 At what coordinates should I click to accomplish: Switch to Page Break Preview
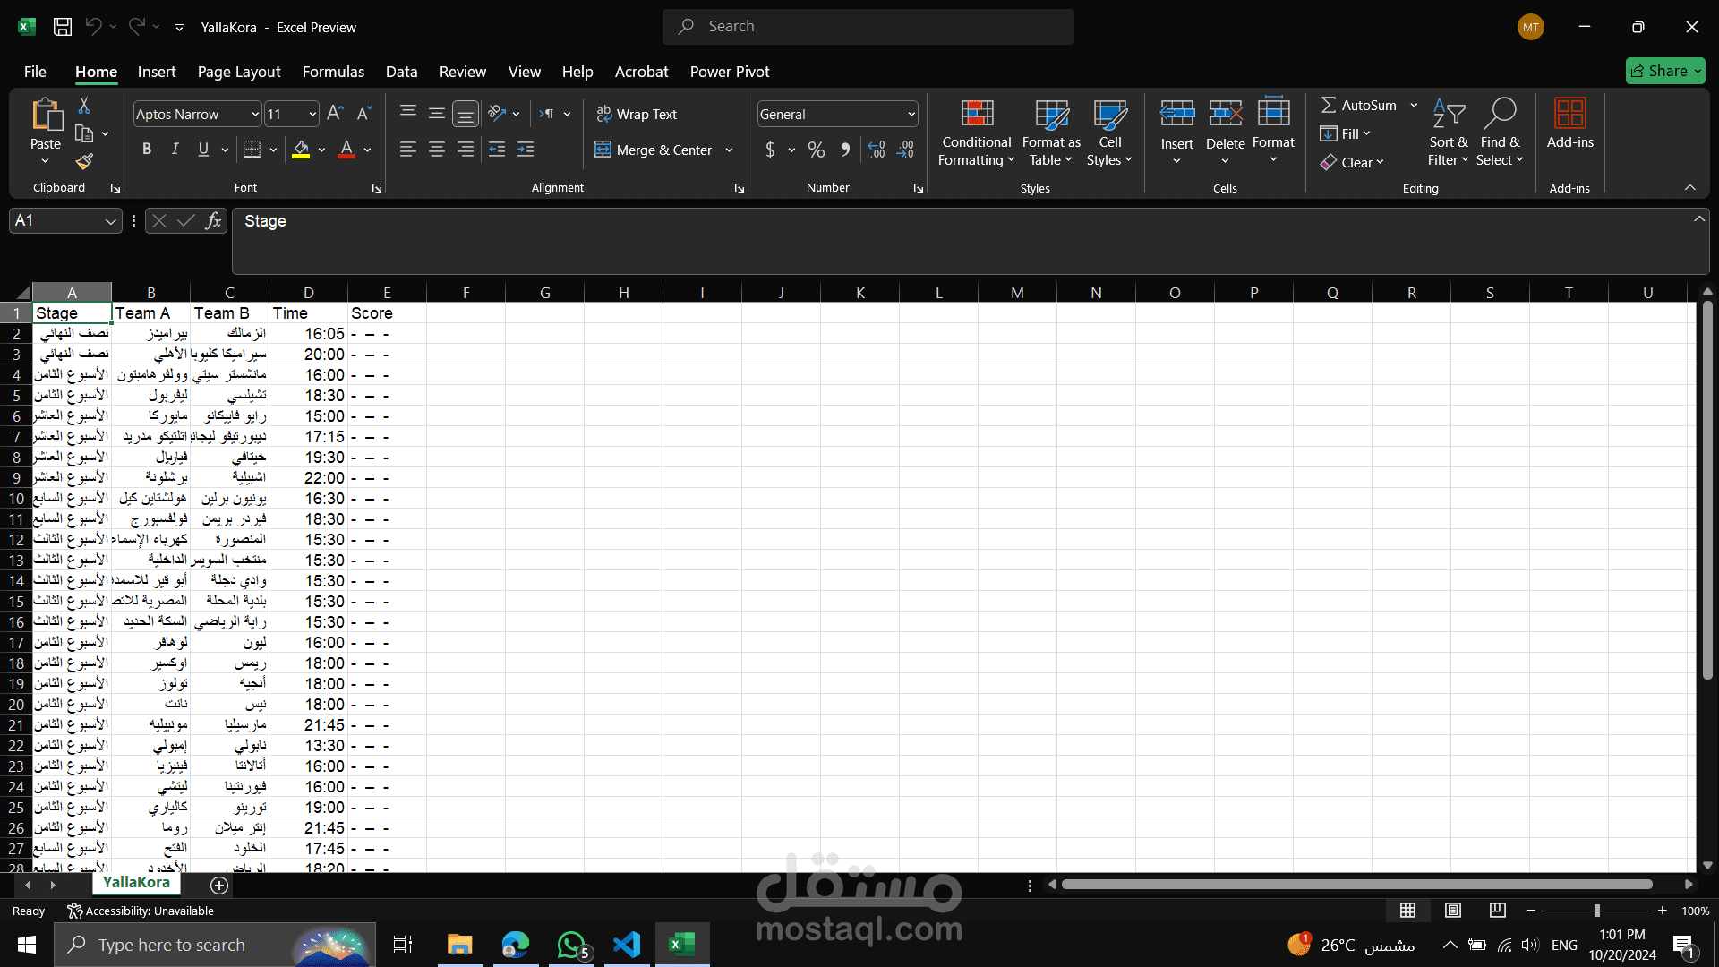pos(1498,911)
